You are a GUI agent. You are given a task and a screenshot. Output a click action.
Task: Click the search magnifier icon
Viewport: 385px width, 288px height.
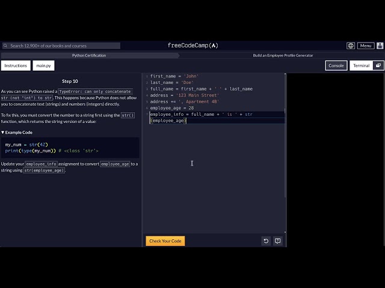point(5,46)
